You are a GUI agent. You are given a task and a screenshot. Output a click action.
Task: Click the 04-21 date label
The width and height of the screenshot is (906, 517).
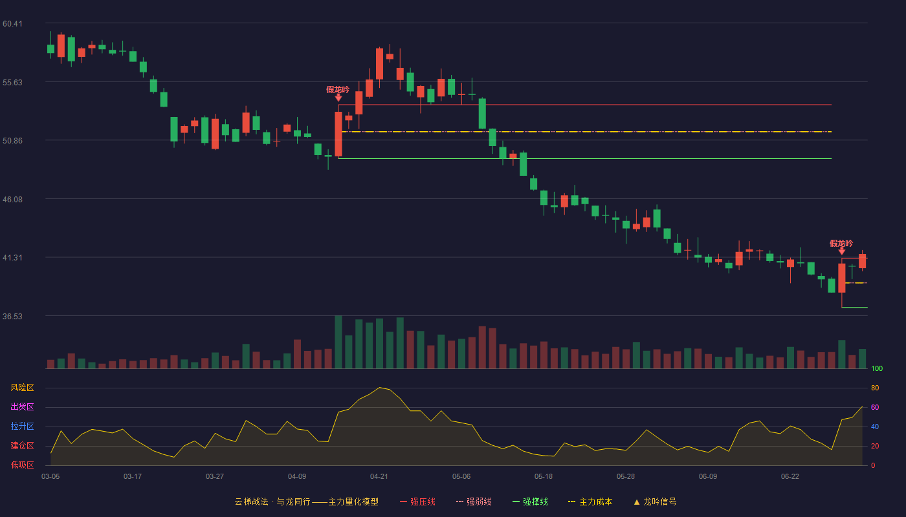tap(379, 476)
